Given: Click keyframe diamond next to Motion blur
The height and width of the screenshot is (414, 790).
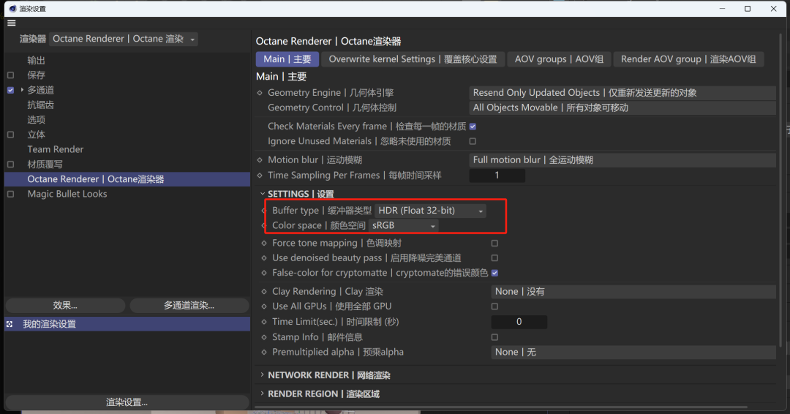Looking at the screenshot, I should 260,159.
